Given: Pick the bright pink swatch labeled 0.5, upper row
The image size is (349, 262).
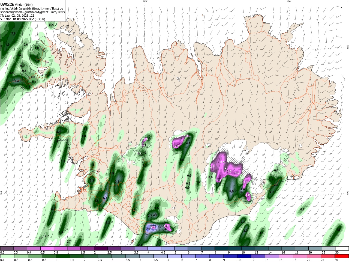Looking at the screenshot, I should 47,249.
